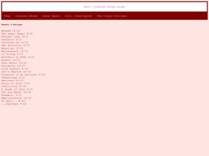
Task: Select the To Hell... 8/10 line
Action: [x=13, y=101]
